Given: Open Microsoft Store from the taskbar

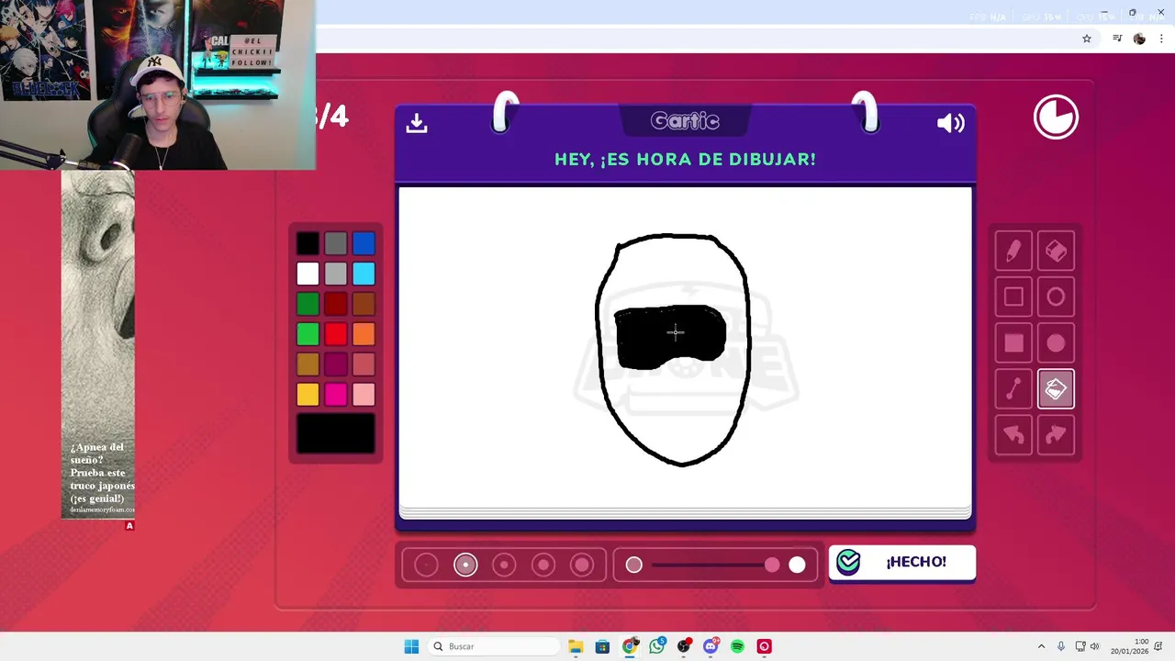Looking at the screenshot, I should point(602,646).
